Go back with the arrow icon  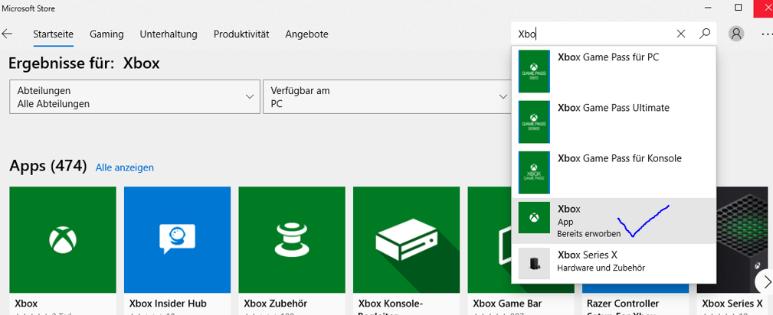click(7, 34)
